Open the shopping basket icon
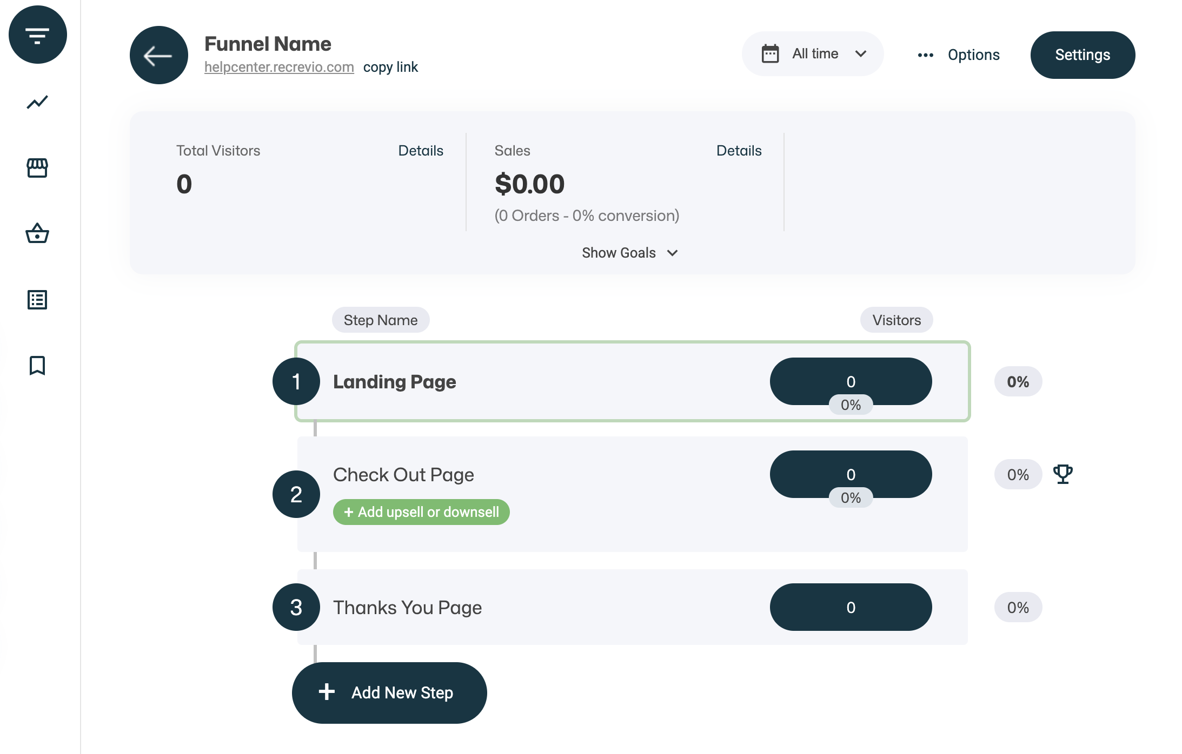Image resolution: width=1182 pixels, height=754 pixels. 37,233
